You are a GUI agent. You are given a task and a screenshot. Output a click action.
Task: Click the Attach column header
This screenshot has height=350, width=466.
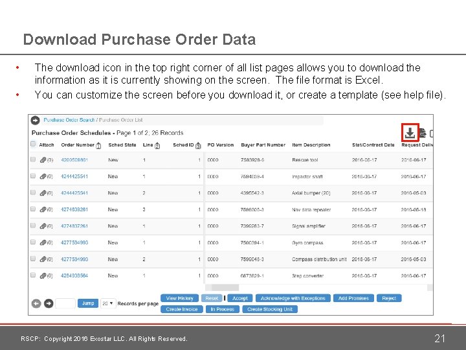pos(47,145)
